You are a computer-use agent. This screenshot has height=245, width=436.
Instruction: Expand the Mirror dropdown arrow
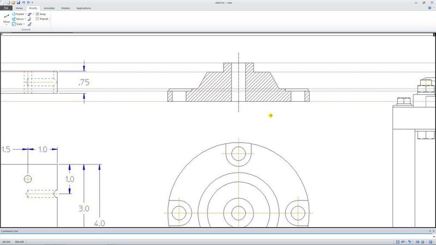[x=26, y=19]
